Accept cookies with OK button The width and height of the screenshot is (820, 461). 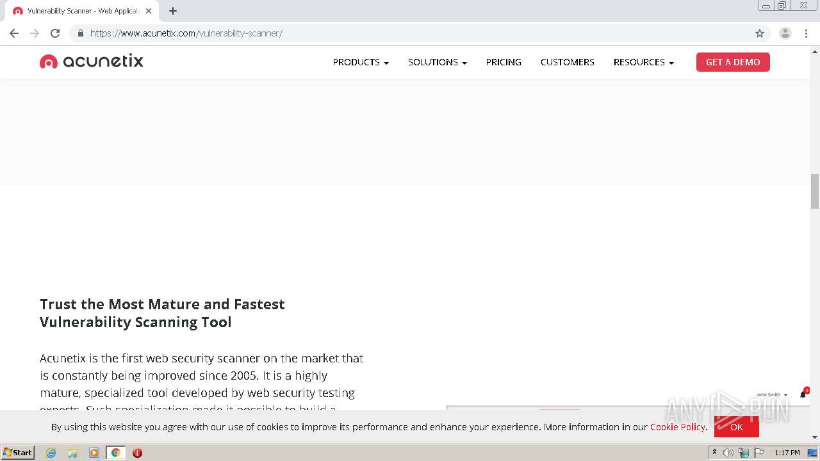click(x=737, y=427)
